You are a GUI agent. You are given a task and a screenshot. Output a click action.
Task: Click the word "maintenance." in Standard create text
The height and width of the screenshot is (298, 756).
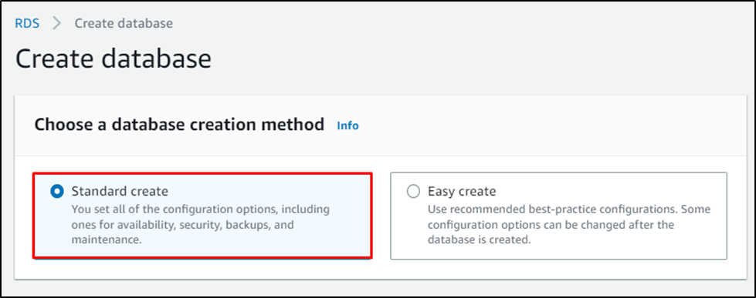point(107,239)
